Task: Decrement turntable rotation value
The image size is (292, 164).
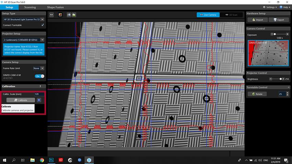Action: click(288, 95)
